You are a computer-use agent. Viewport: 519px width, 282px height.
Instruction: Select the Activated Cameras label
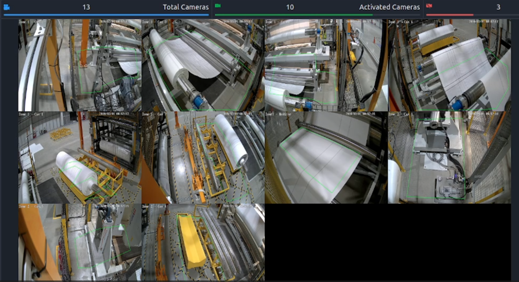point(389,7)
